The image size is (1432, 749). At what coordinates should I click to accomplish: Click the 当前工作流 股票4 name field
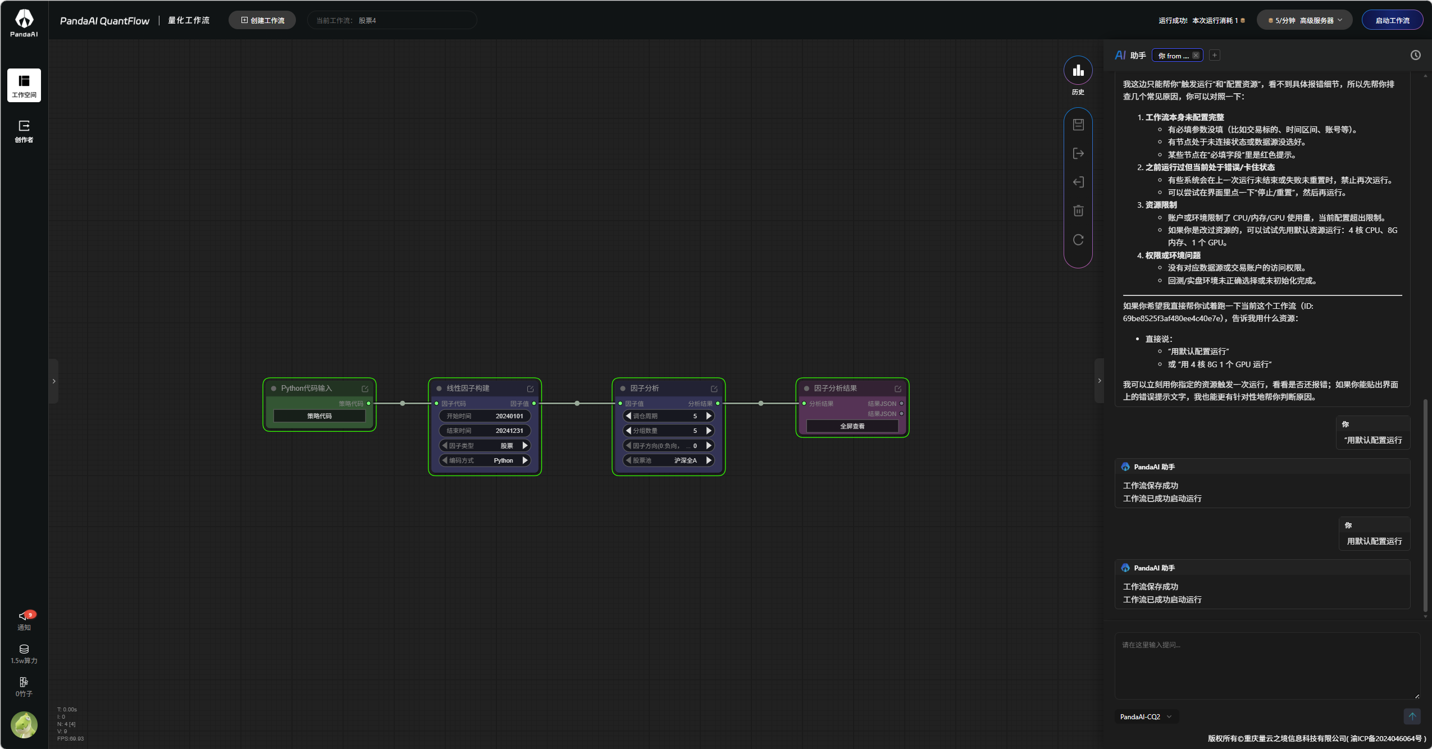(x=392, y=20)
